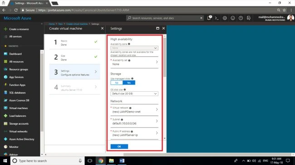Click the Azure Cosmos DB icon

coord(5,100)
